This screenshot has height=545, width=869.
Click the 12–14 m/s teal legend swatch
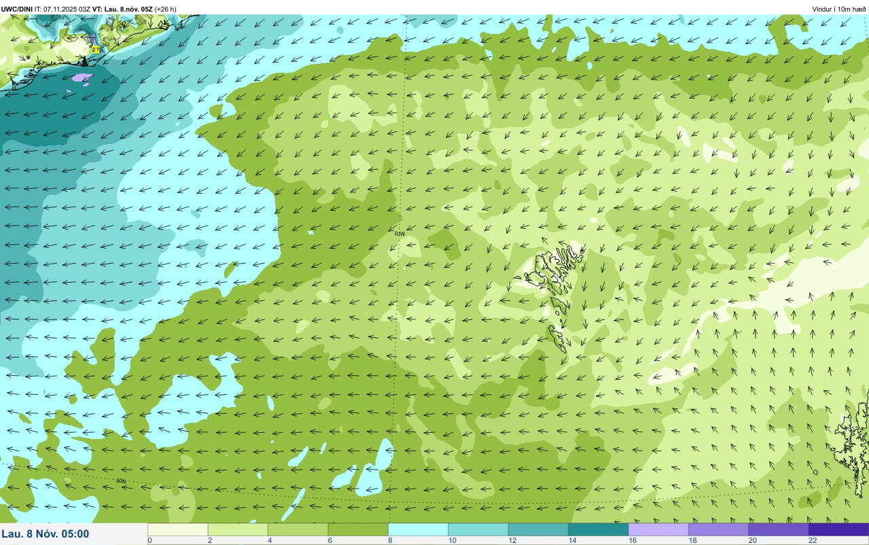click(538, 529)
